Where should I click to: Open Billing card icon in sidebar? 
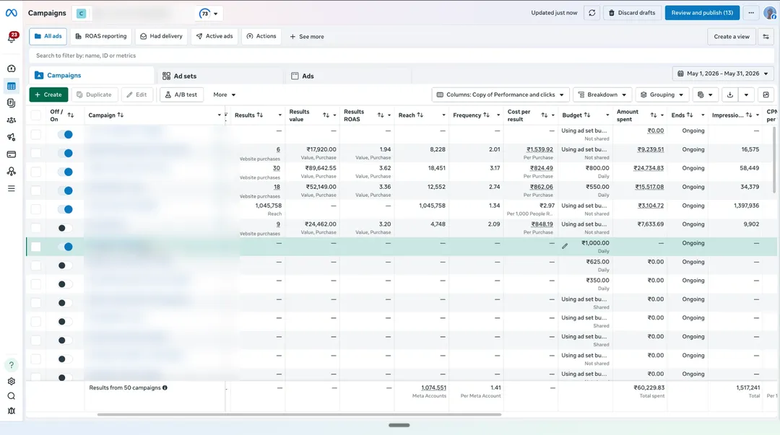click(x=12, y=154)
